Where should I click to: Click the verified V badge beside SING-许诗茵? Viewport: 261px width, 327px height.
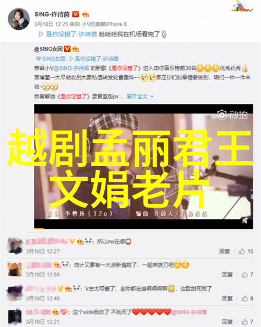coord(76,14)
